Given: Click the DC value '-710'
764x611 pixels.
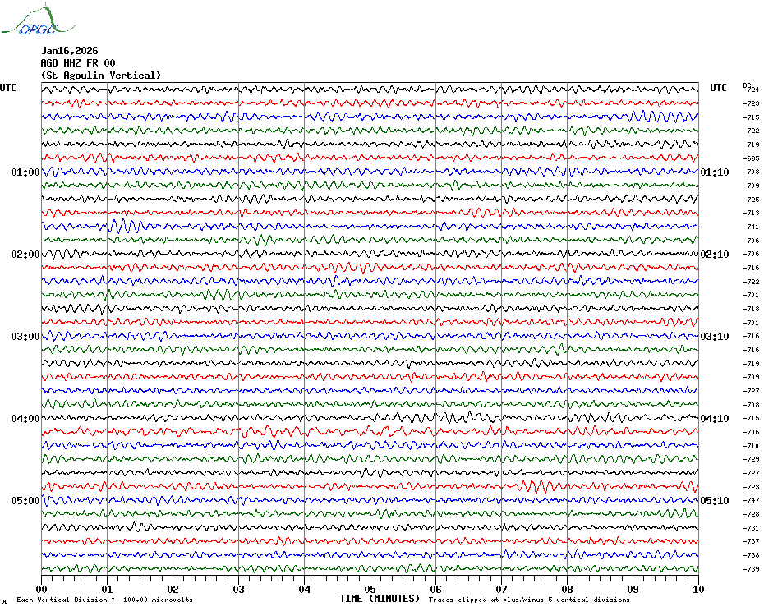Looking at the screenshot, I should [752, 446].
